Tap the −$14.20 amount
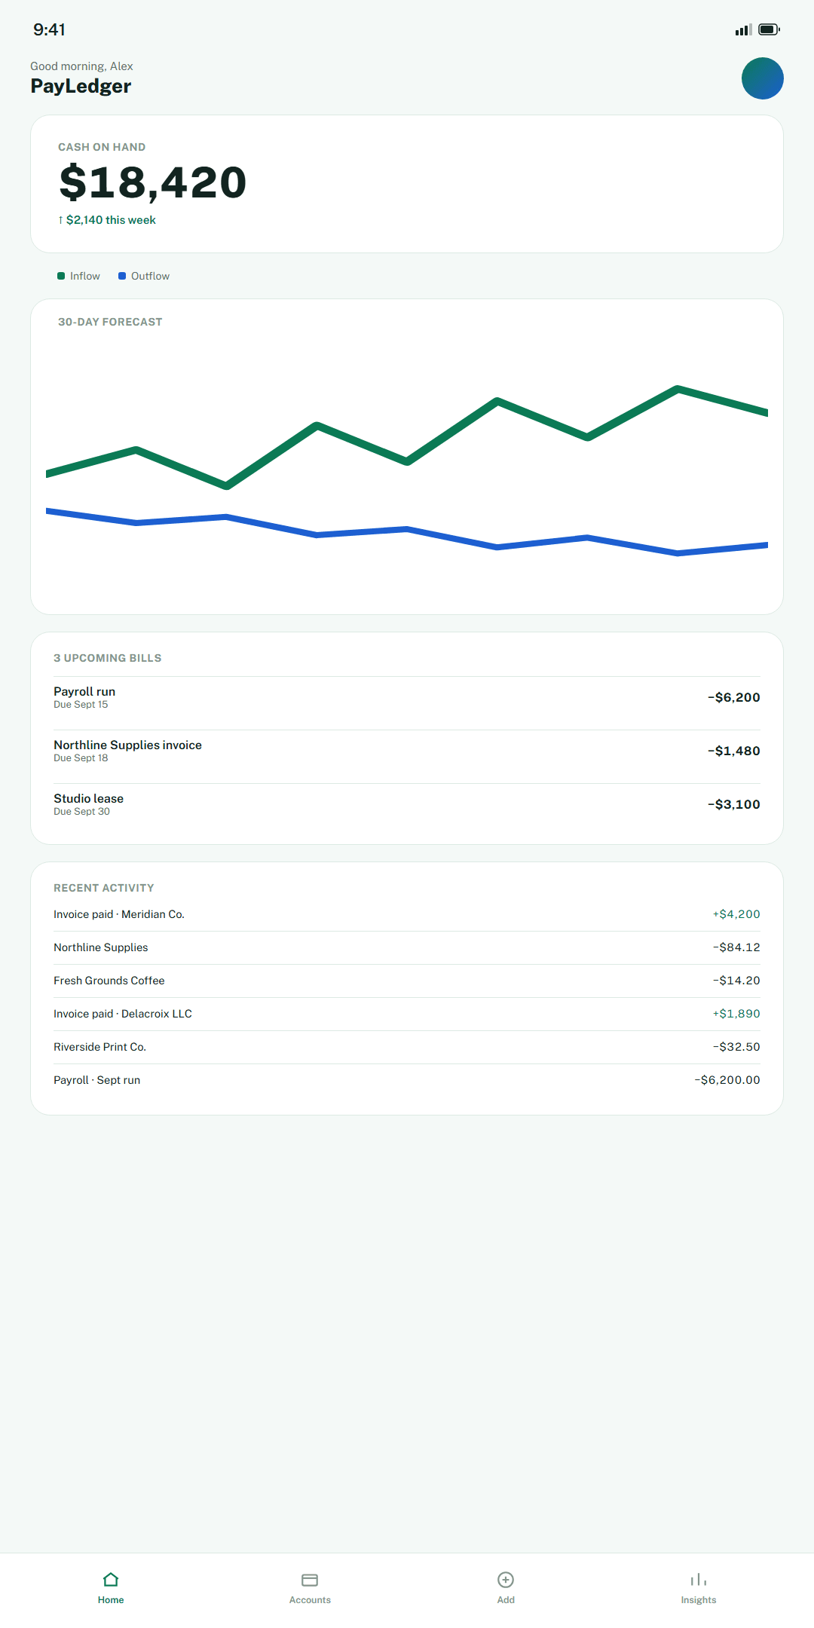 [736, 981]
